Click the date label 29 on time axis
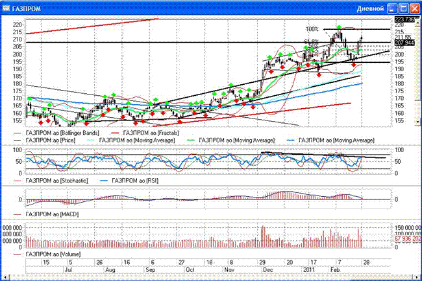Screen dimensions: 422x281 262,262
